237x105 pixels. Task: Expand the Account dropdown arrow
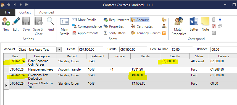pos(59,50)
